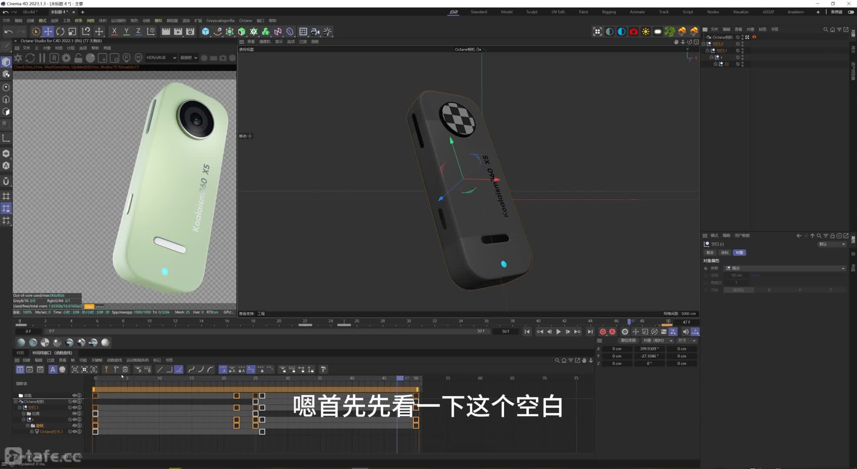857x469 pixels.
Task: Play the animation forward
Action: pyautogui.click(x=558, y=331)
